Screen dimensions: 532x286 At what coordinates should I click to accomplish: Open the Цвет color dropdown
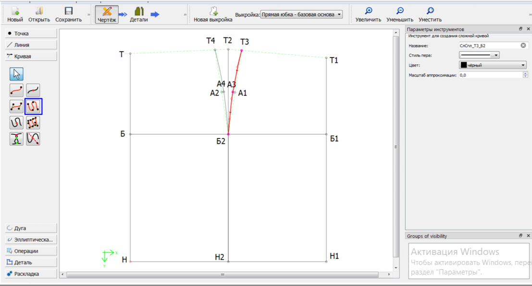coord(493,65)
